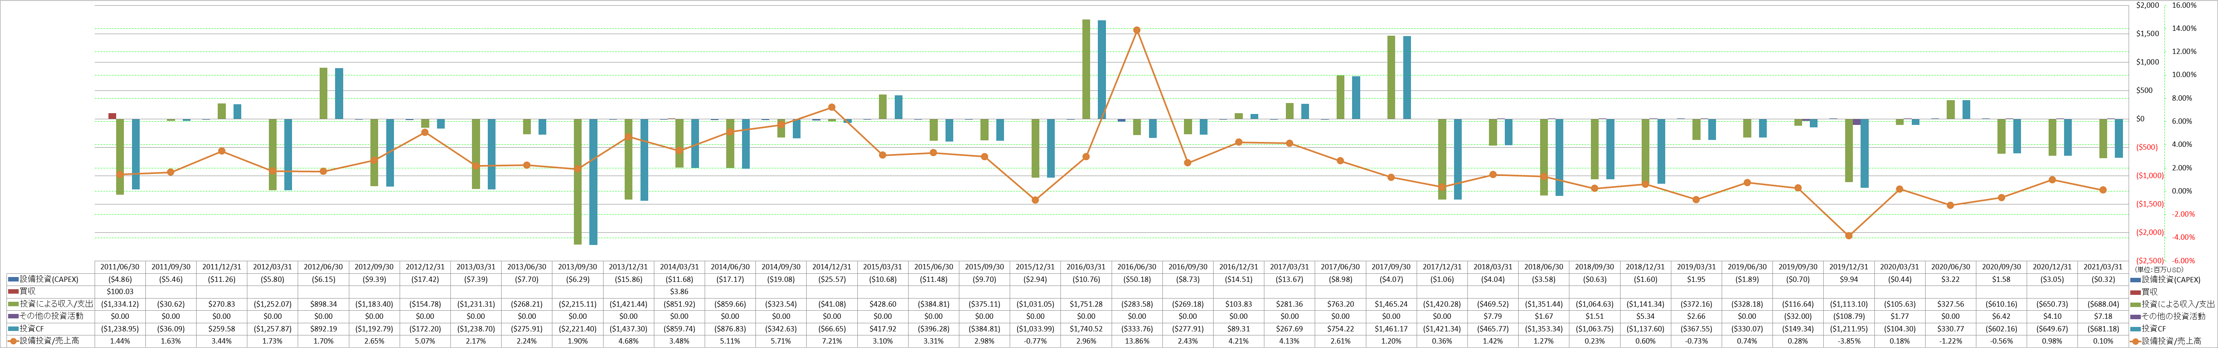Click the deepest teal bar at 2013/09/30

click(x=593, y=181)
